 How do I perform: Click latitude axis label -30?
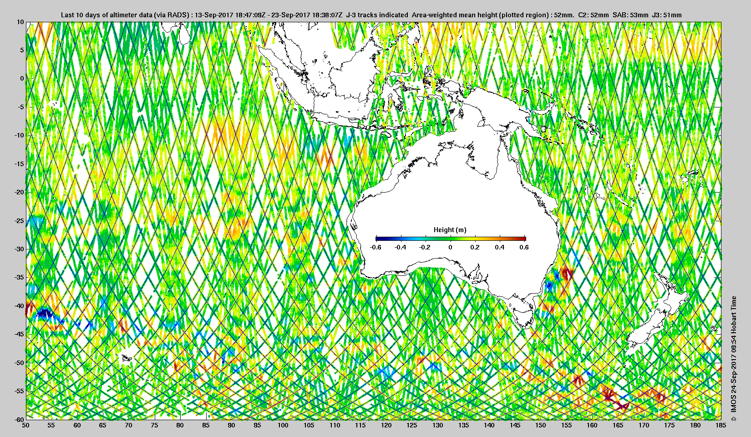click(19, 249)
